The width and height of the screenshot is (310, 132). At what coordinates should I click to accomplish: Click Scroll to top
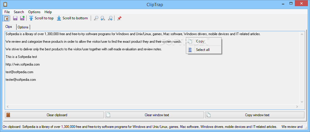41,18
